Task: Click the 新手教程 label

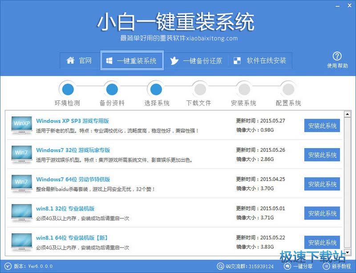Action: coord(341,266)
